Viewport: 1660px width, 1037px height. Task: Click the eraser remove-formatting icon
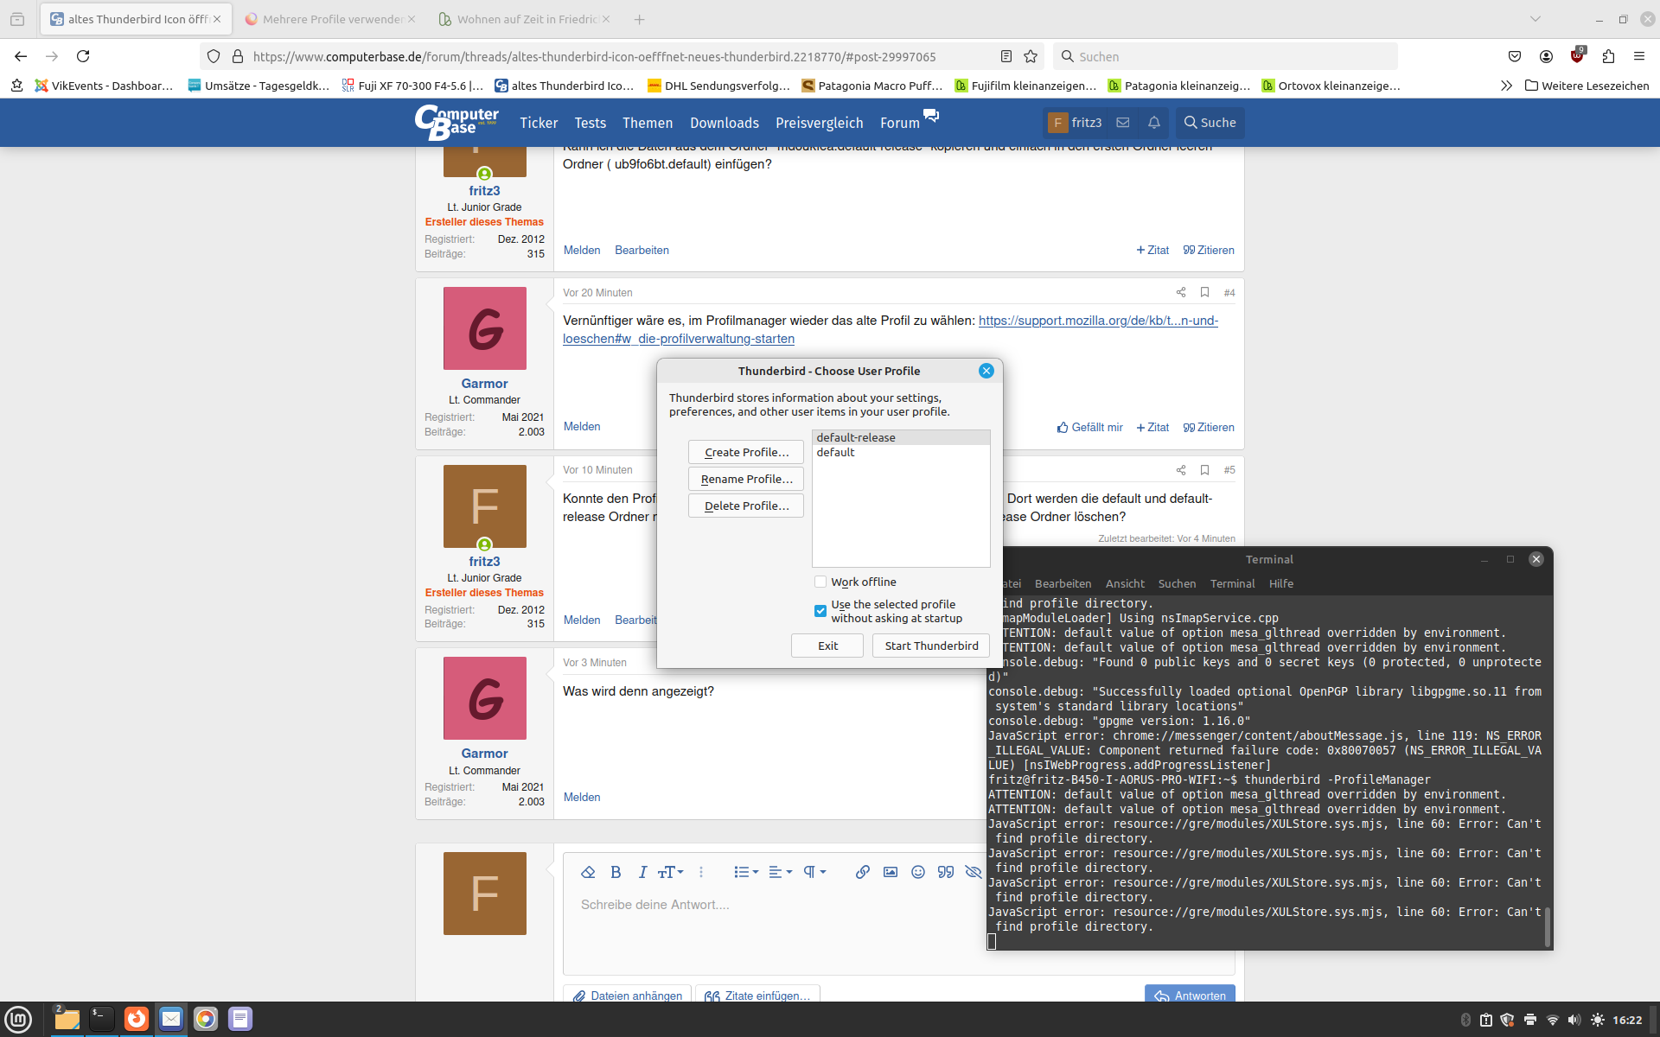pyautogui.click(x=588, y=872)
